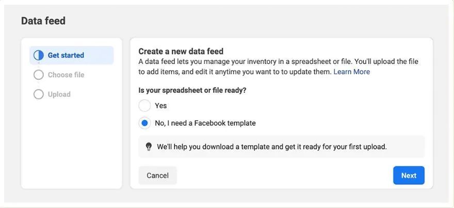The width and height of the screenshot is (454, 208).
Task: Click the 'Create a new data feed' heading
Action: click(x=181, y=51)
